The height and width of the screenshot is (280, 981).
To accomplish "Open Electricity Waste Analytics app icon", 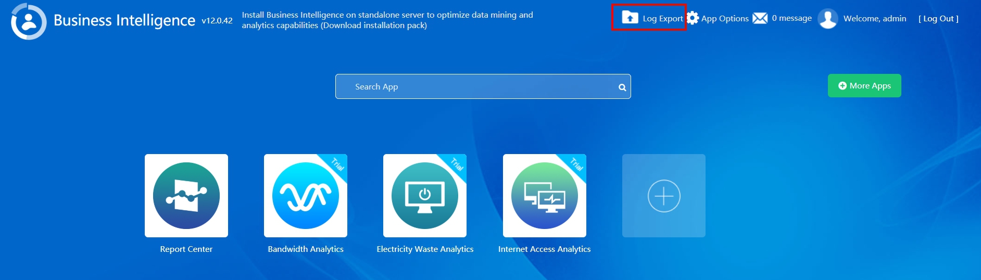I will (x=425, y=196).
